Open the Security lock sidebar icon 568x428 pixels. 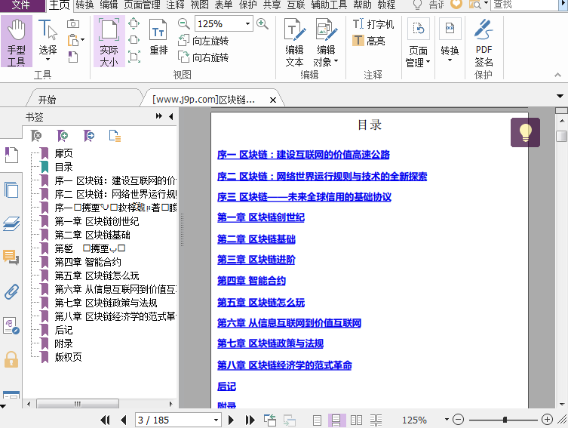[11, 359]
